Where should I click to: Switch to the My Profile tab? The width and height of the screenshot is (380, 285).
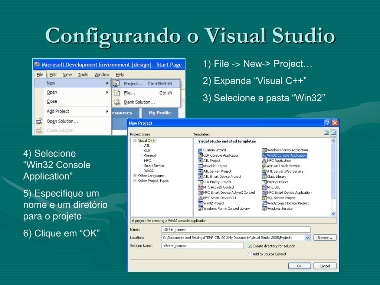pos(160,113)
